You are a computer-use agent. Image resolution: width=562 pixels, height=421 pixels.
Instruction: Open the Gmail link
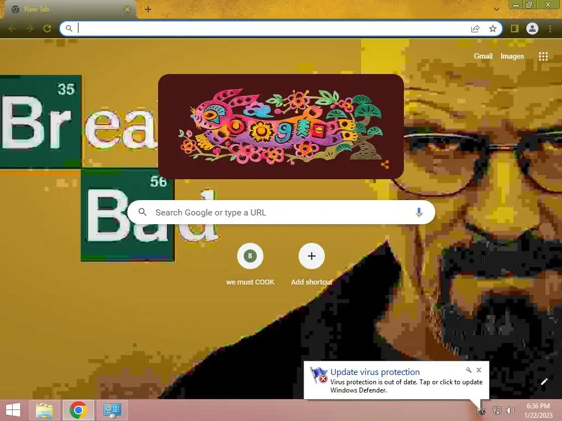pyautogui.click(x=483, y=56)
